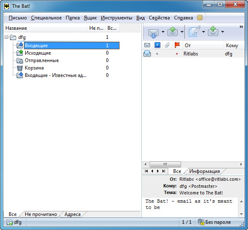Click the message list horizontal scrollbar thumb
The width and height of the screenshot is (248, 230).
click(x=165, y=164)
